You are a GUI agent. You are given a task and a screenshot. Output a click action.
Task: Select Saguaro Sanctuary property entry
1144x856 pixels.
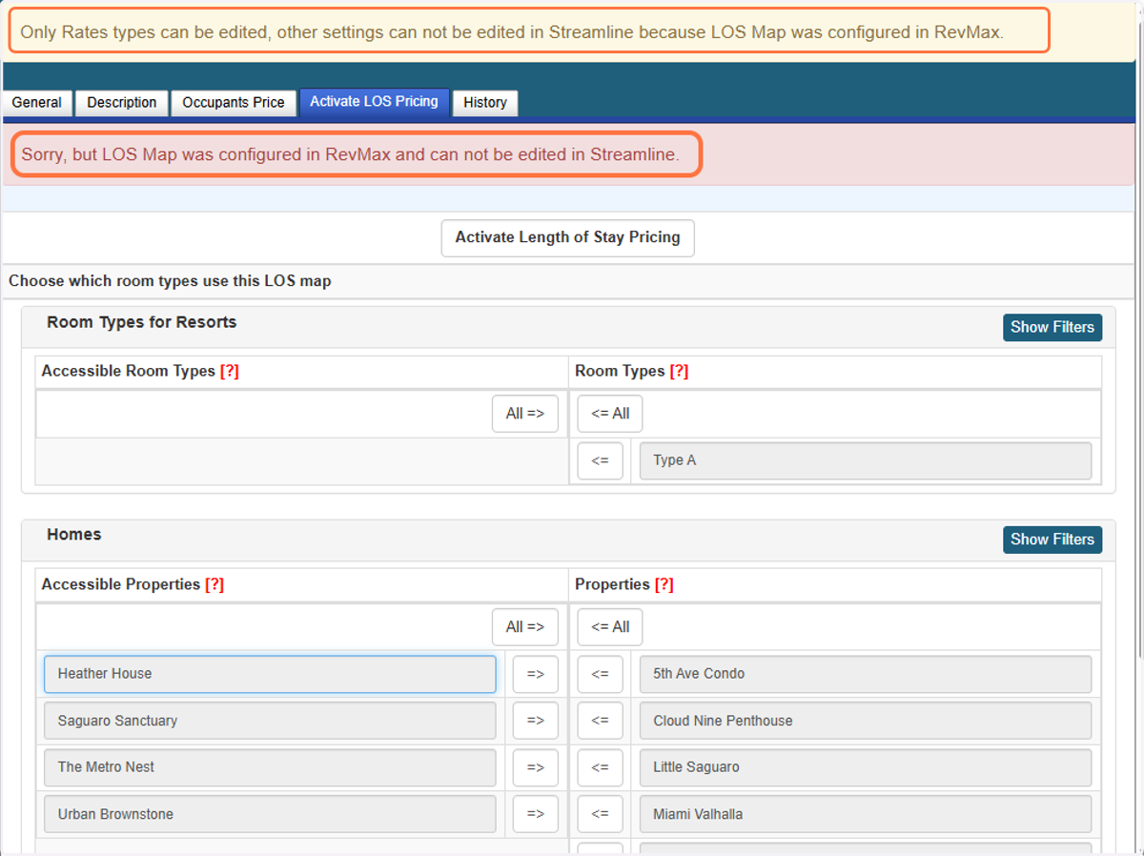pyautogui.click(x=270, y=721)
